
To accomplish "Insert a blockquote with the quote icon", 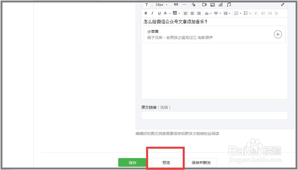I will (176, 4).
